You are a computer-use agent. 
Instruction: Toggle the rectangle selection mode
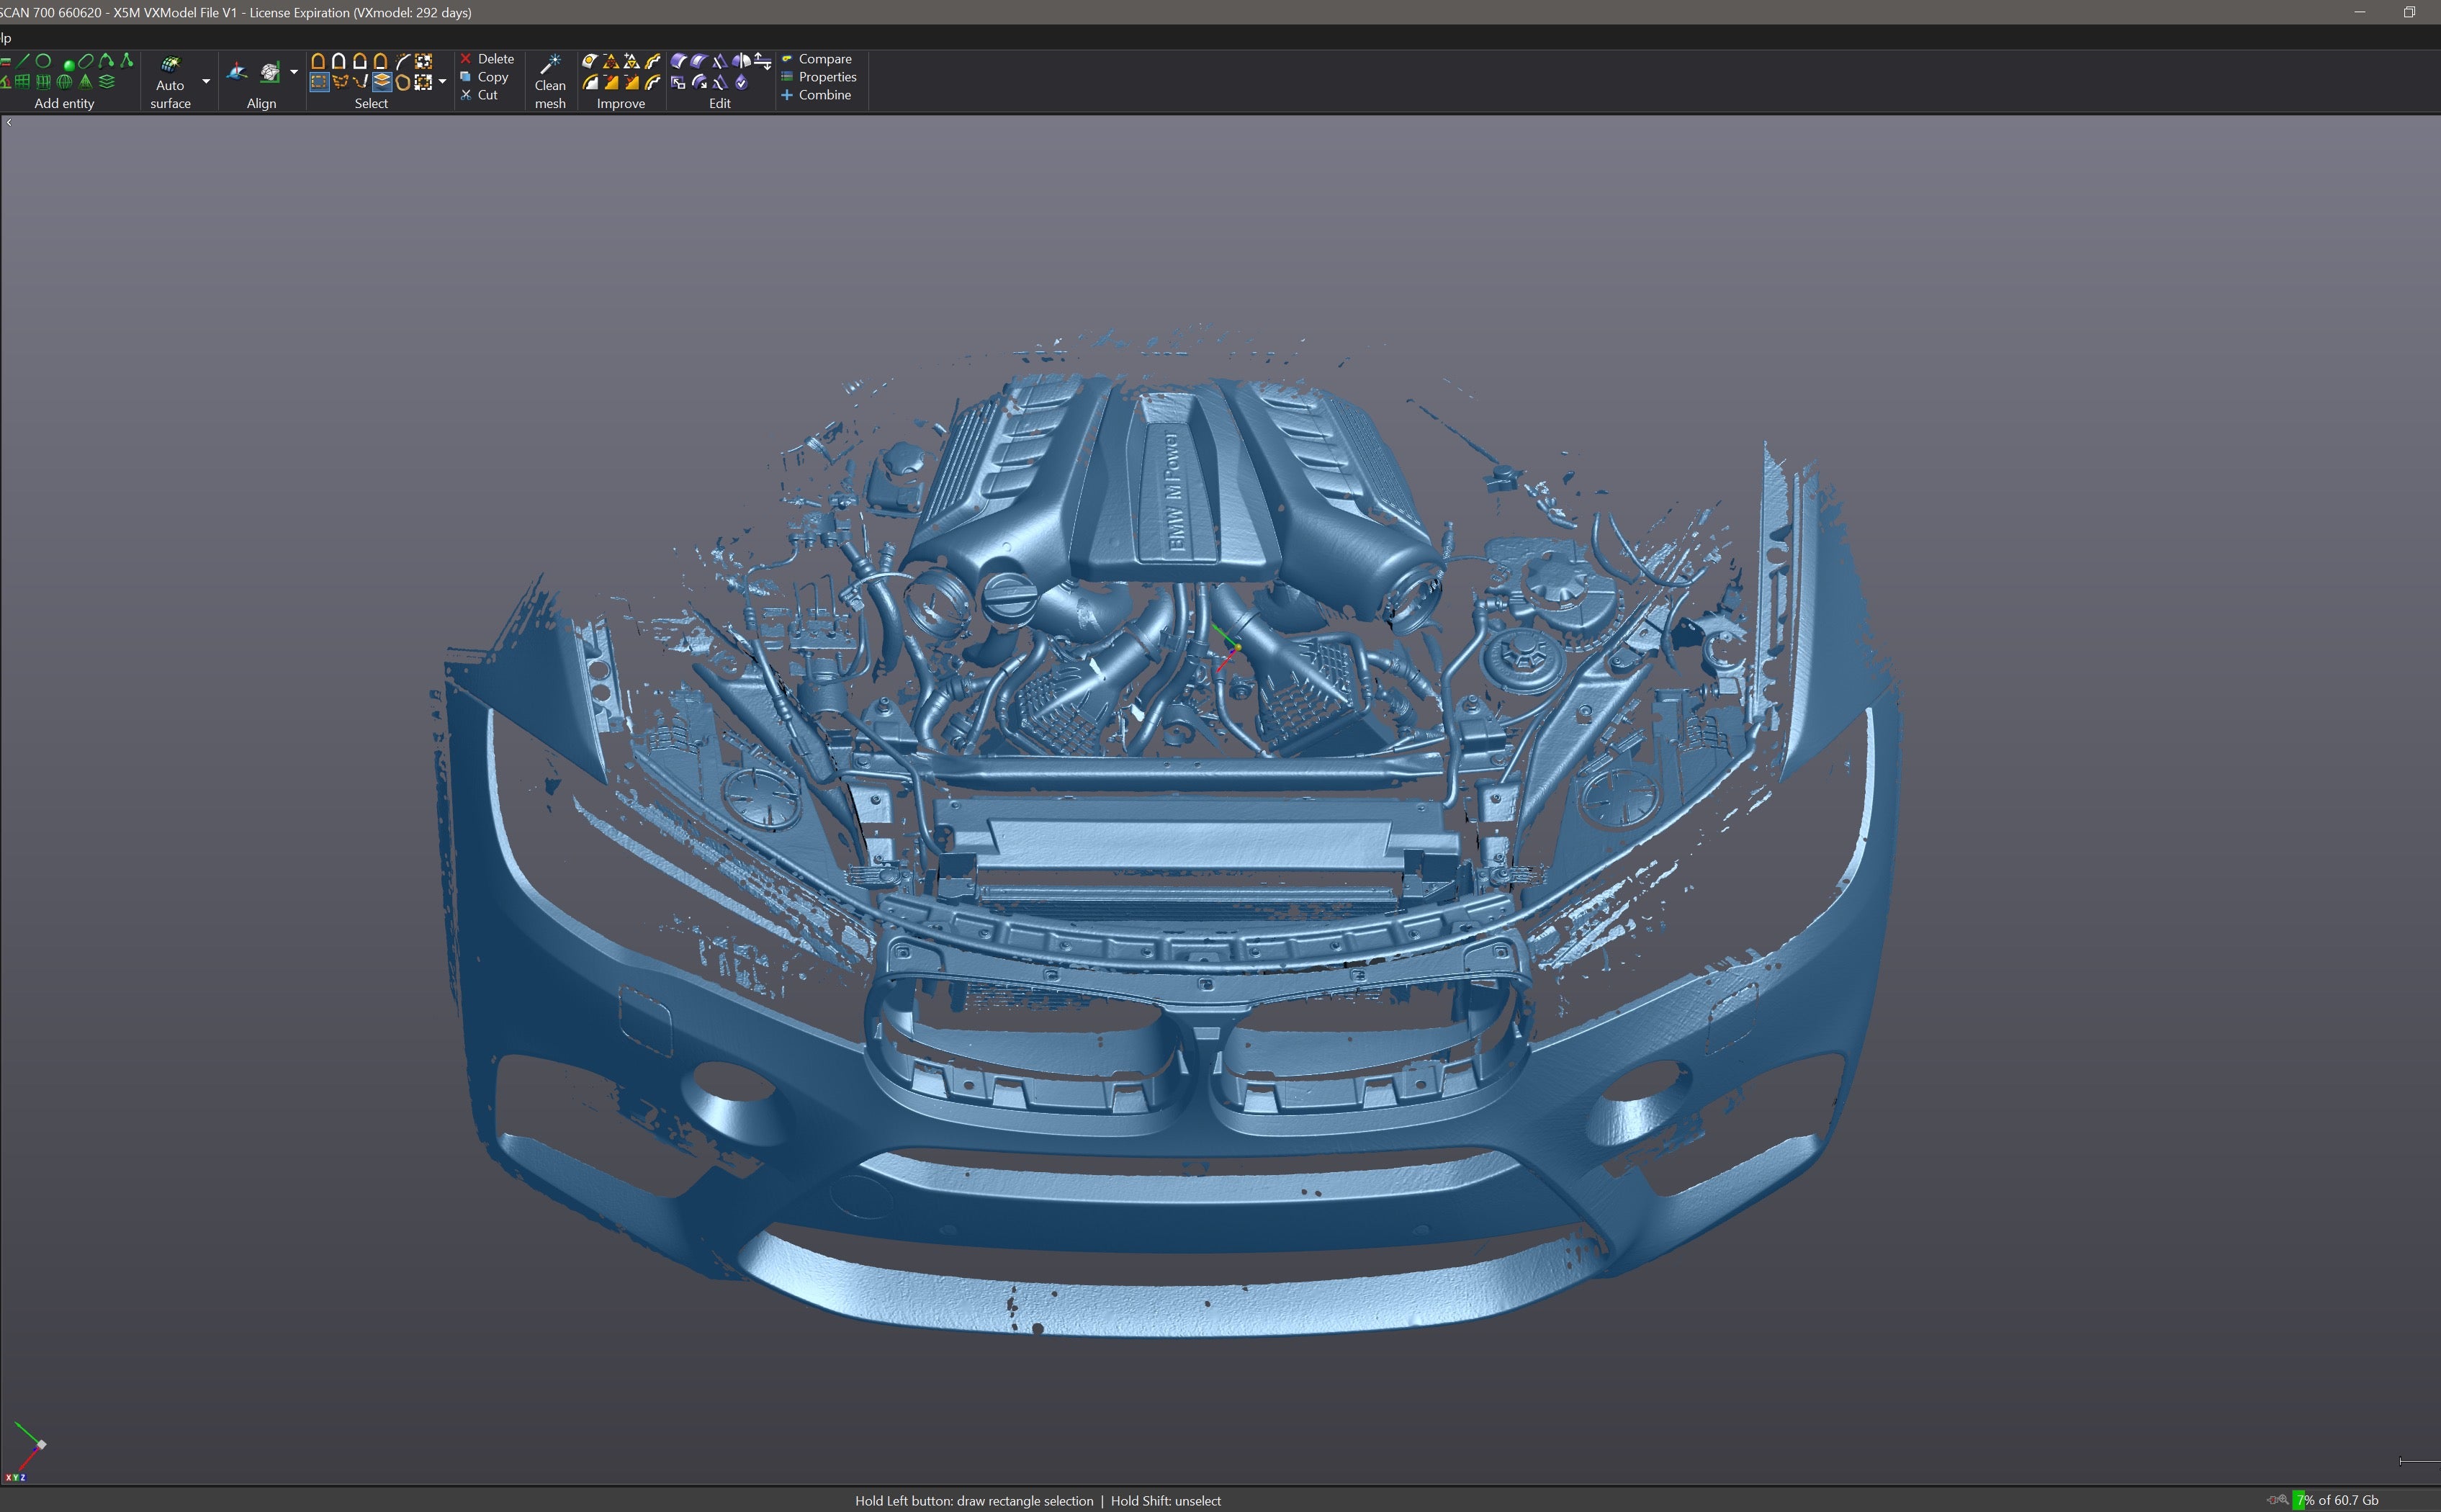(320, 82)
